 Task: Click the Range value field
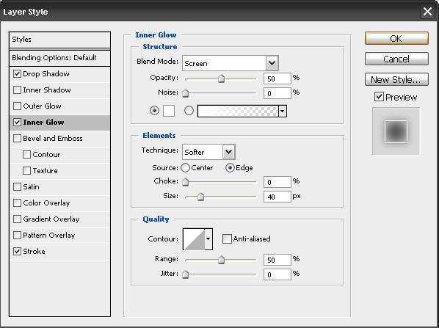coord(277,260)
